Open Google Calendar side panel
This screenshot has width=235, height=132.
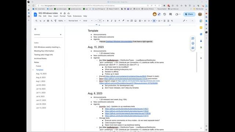click(x=201, y=21)
